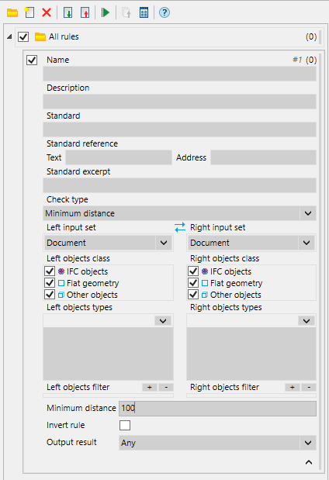Collapse the All rules tree node
Image resolution: width=329 pixels, height=480 pixels.
pyautogui.click(x=9, y=36)
